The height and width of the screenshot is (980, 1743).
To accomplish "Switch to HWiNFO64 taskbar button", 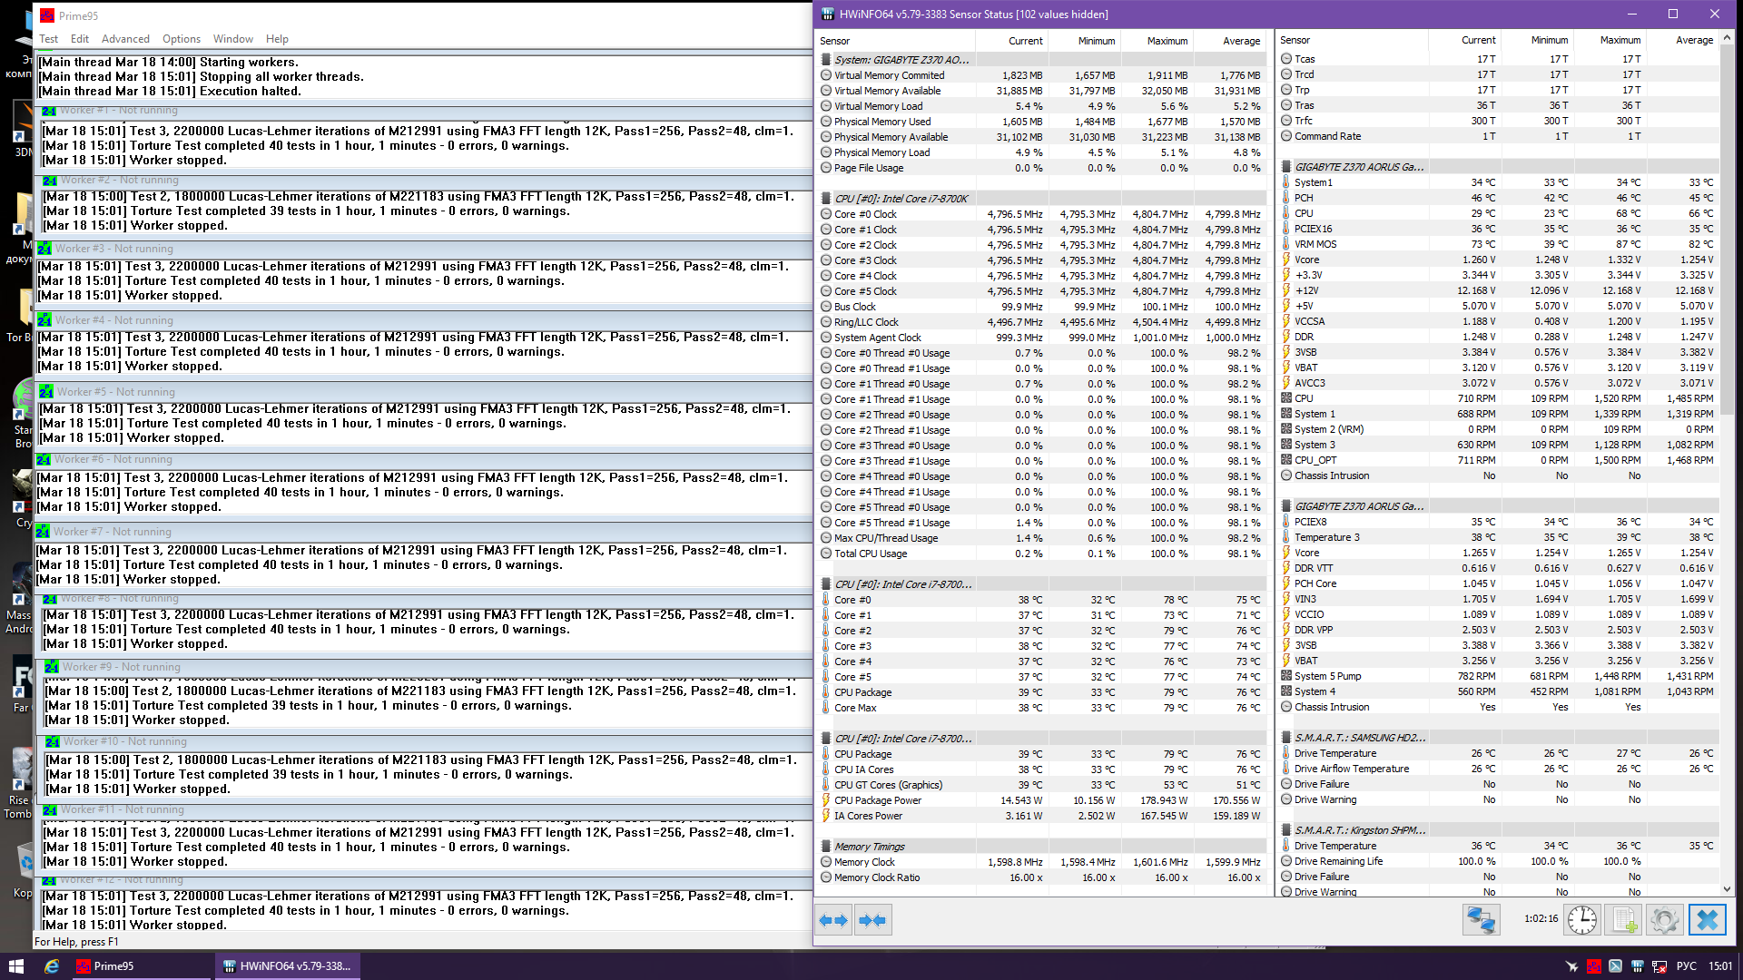I will point(288,966).
